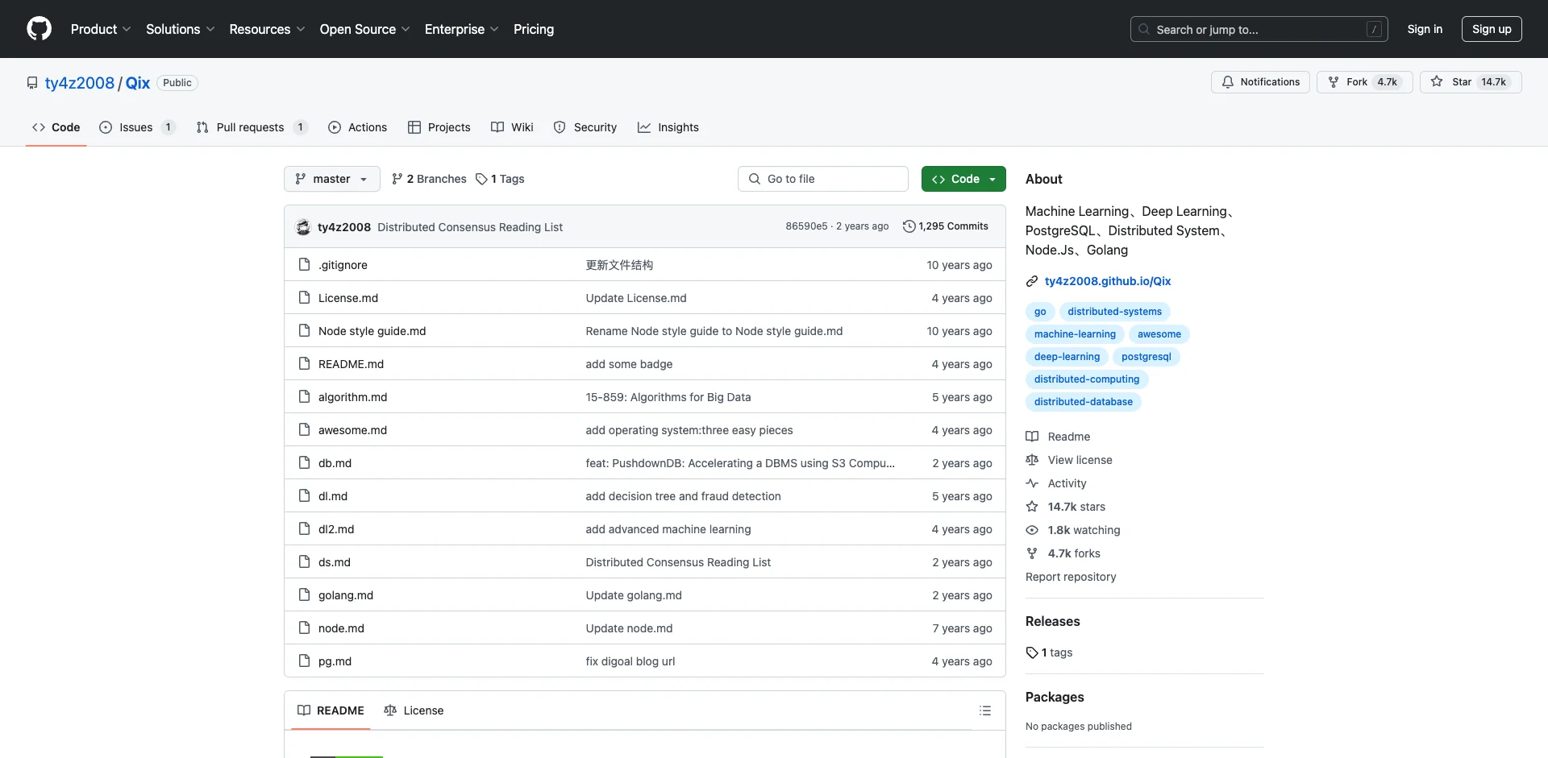The height and width of the screenshot is (758, 1548).
Task: Expand the Resources menu
Action: (x=267, y=29)
